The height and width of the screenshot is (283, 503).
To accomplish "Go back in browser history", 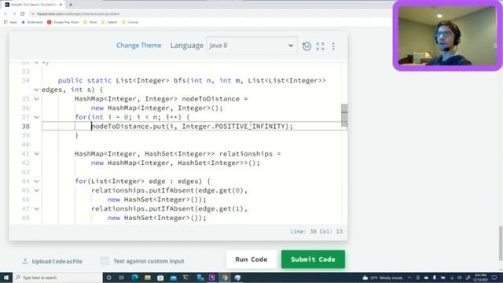I will tap(6, 14).
